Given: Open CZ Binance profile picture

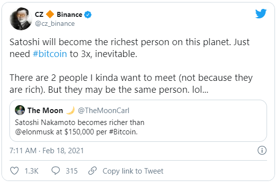Looking at the screenshot, I should click(x=21, y=19).
